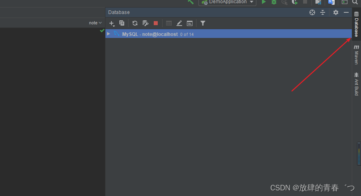Screen dimensions: 361x196
Task: Select the MySQL - note@localhost data source row
Action: (x=228, y=34)
